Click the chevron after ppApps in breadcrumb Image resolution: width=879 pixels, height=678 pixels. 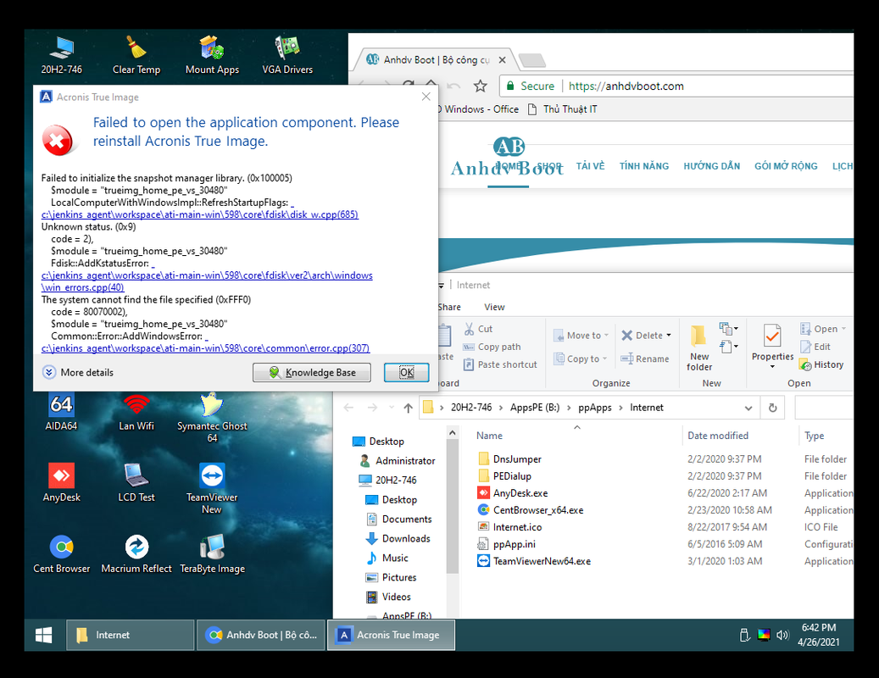620,408
